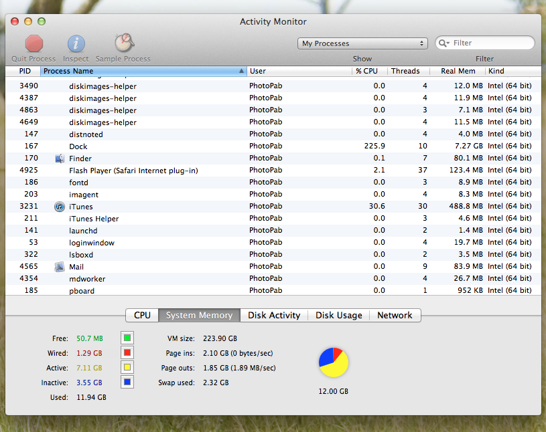Click the Active 7.11 GB value

[90, 368]
